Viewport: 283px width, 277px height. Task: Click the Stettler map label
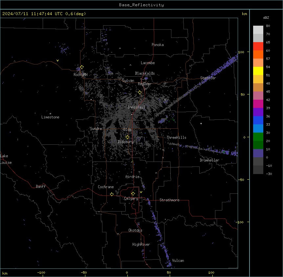(x=208, y=78)
